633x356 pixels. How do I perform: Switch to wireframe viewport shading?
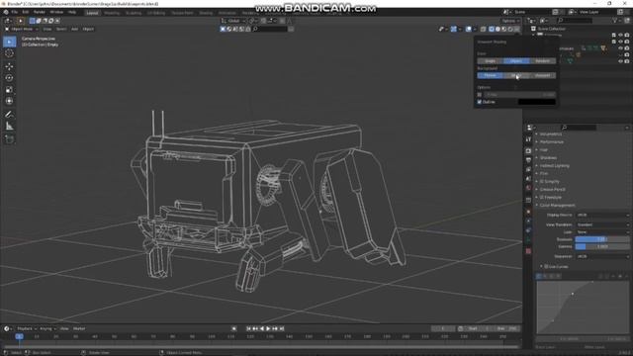click(x=492, y=29)
